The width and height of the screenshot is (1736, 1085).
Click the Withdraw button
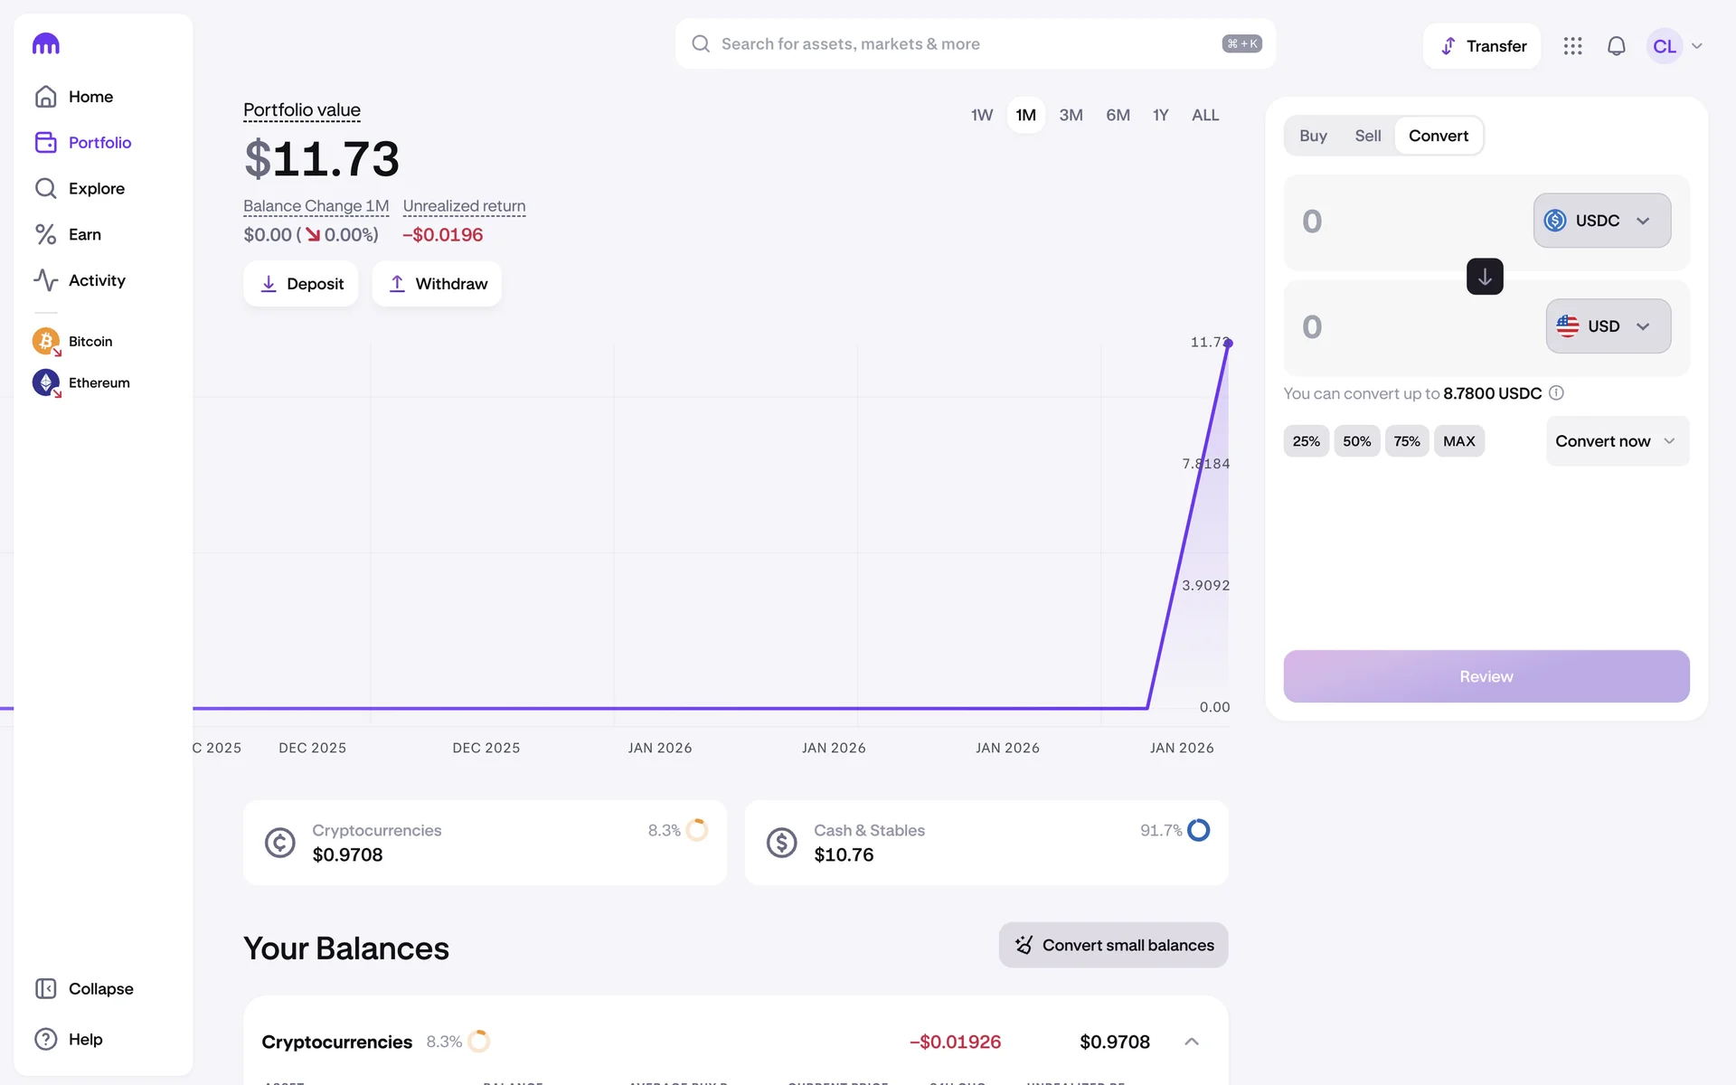pyautogui.click(x=437, y=284)
